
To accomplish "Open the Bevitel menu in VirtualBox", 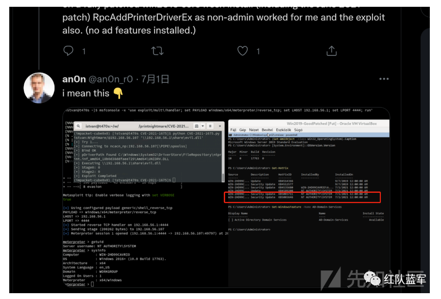I will [267, 130].
